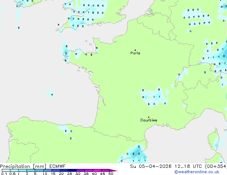Click the 50 label on the precipitation scale
Viewport: 227px width, 175px height.
[x=111, y=174]
